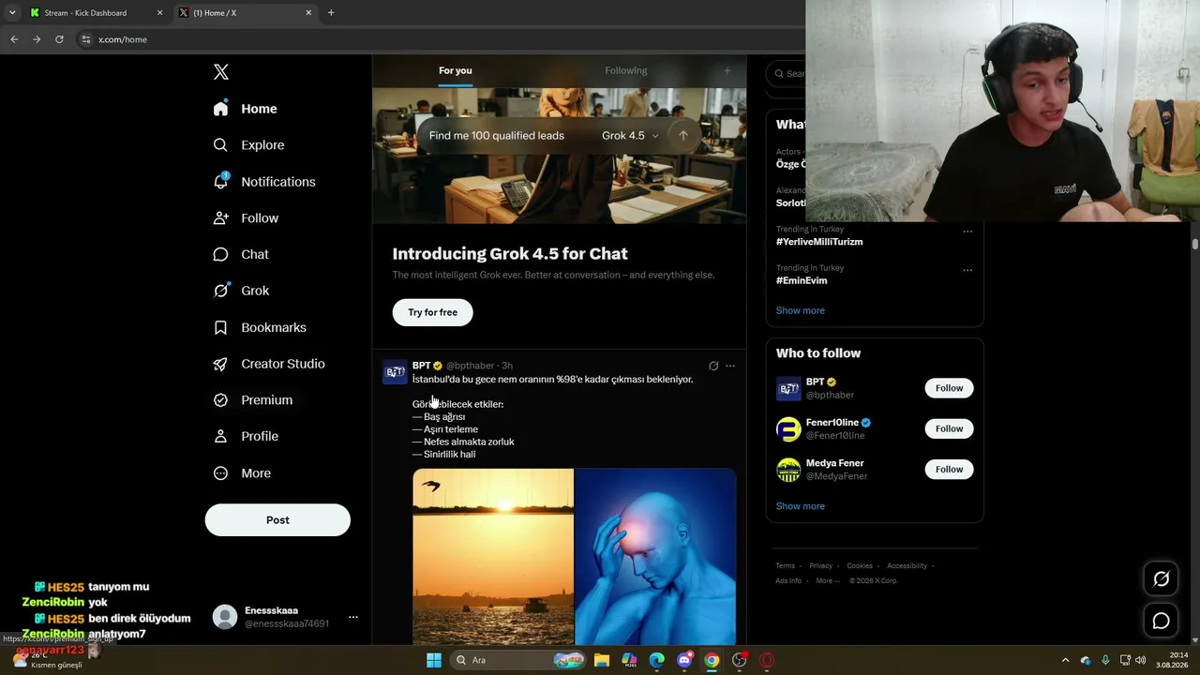Click the Try for free button
Screen dimensions: 1200x675
[x=432, y=312]
